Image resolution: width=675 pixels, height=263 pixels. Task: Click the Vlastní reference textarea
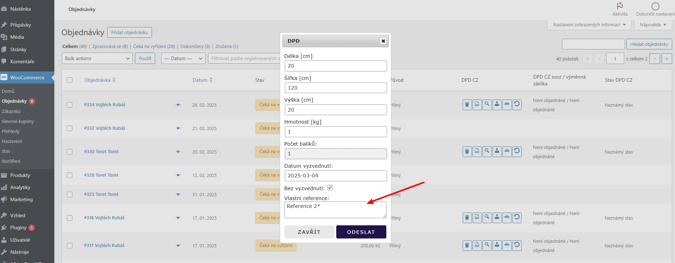pos(336,210)
